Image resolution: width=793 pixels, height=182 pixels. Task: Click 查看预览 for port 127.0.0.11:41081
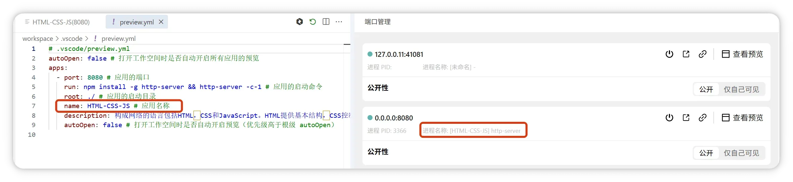pos(742,54)
